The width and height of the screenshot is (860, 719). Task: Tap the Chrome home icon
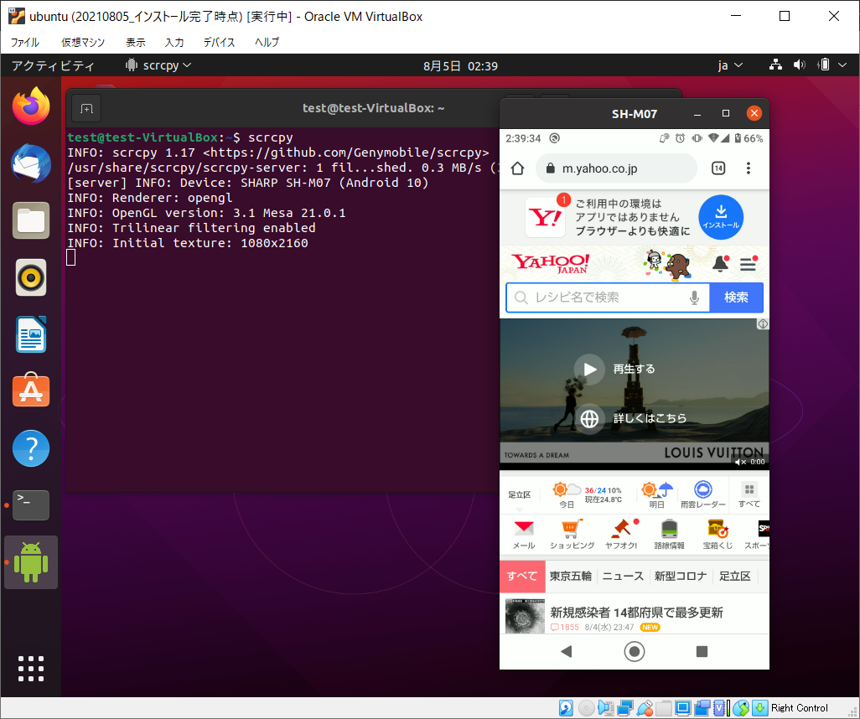517,168
